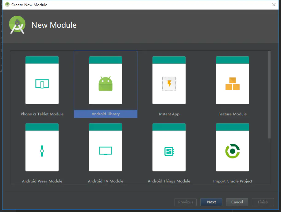The image size is (281, 212).
Task: Choose the Android Things Module icon
Action: point(169,147)
